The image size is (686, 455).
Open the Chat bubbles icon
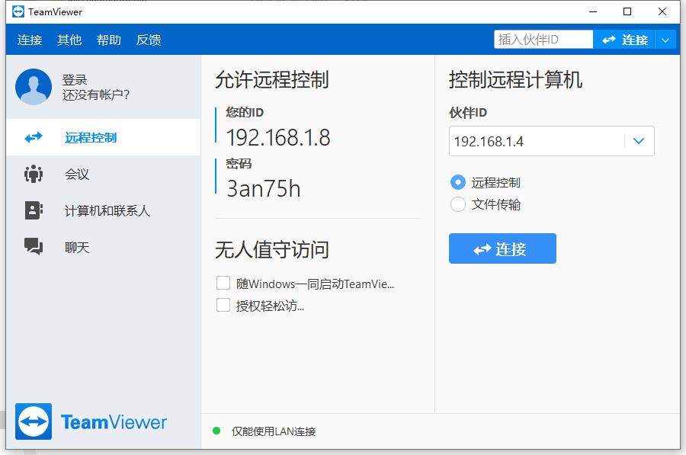click(x=34, y=247)
